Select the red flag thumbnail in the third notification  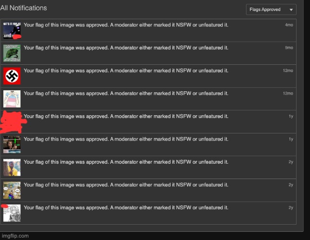click(12, 76)
